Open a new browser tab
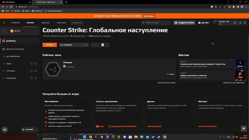 66,2
